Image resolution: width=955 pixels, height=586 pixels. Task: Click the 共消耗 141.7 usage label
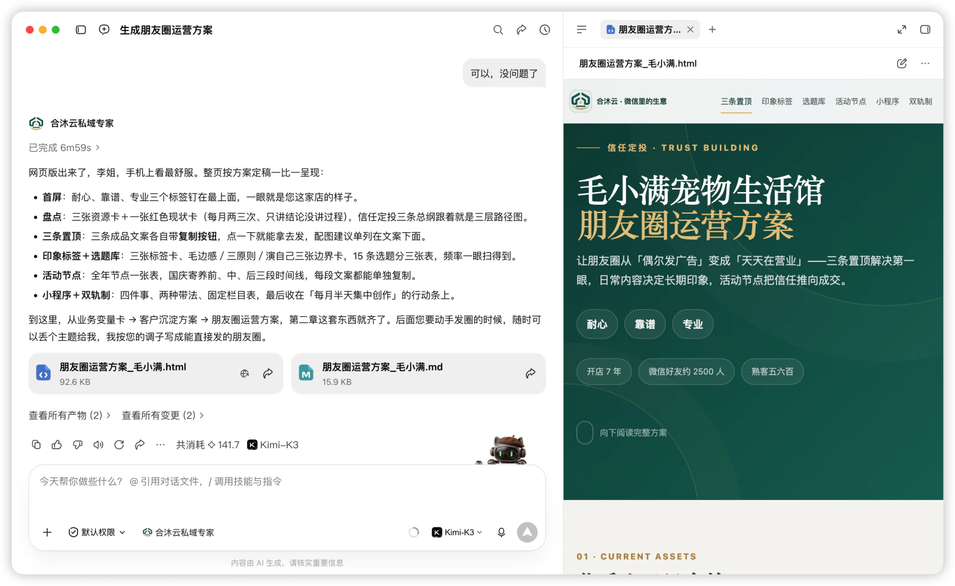tap(208, 445)
